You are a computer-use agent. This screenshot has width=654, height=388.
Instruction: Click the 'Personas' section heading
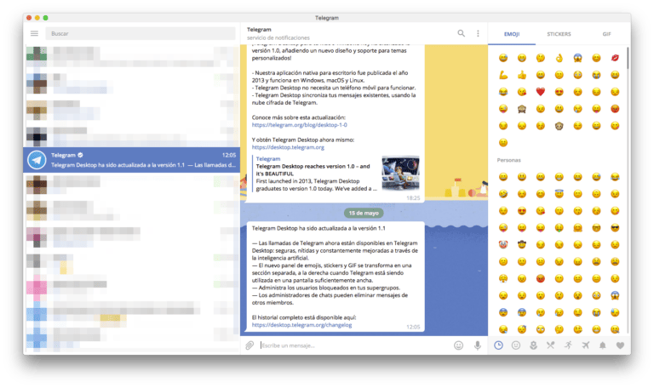click(x=509, y=160)
